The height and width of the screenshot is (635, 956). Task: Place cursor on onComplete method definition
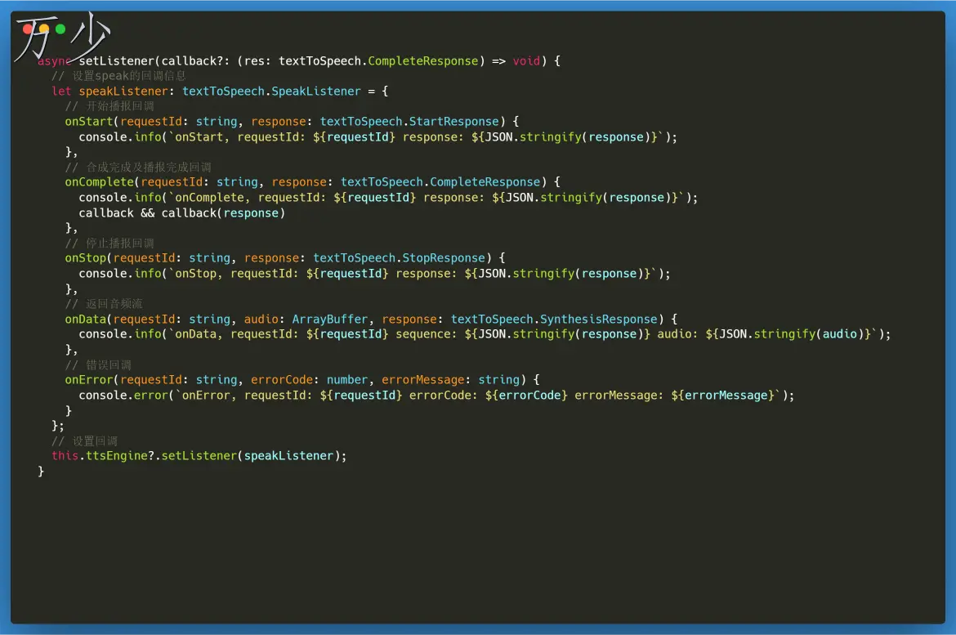coord(99,181)
